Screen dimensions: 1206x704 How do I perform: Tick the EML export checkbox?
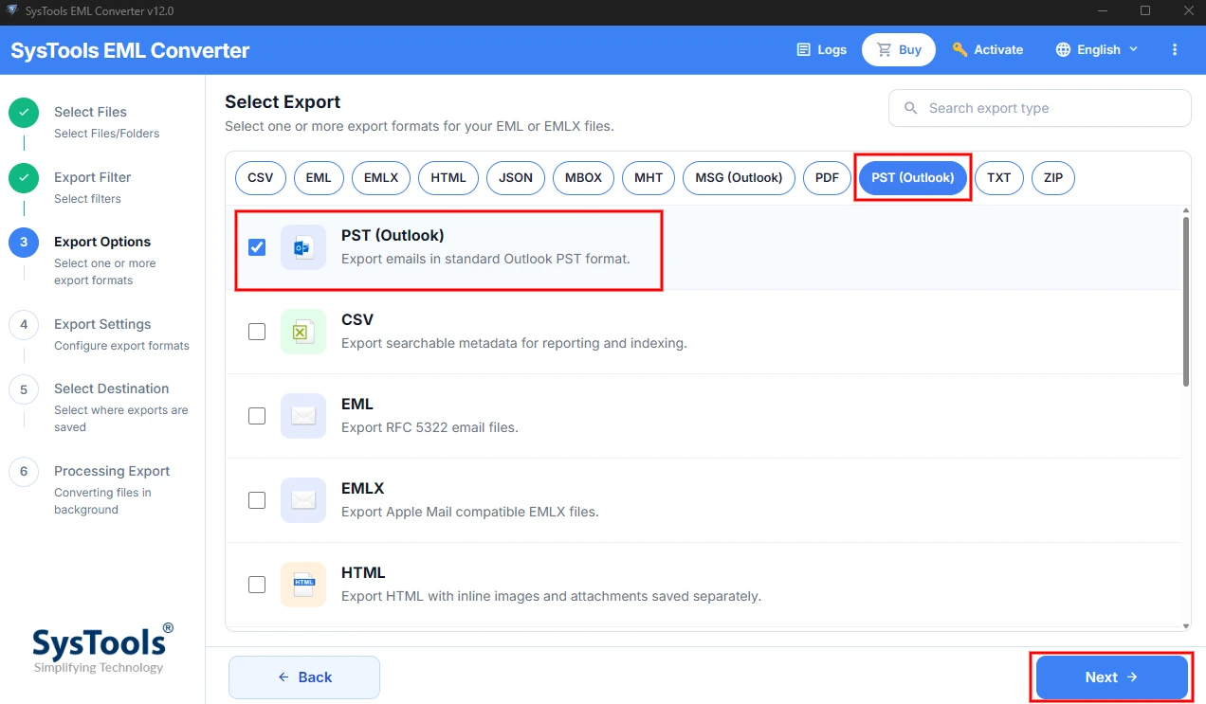click(257, 416)
